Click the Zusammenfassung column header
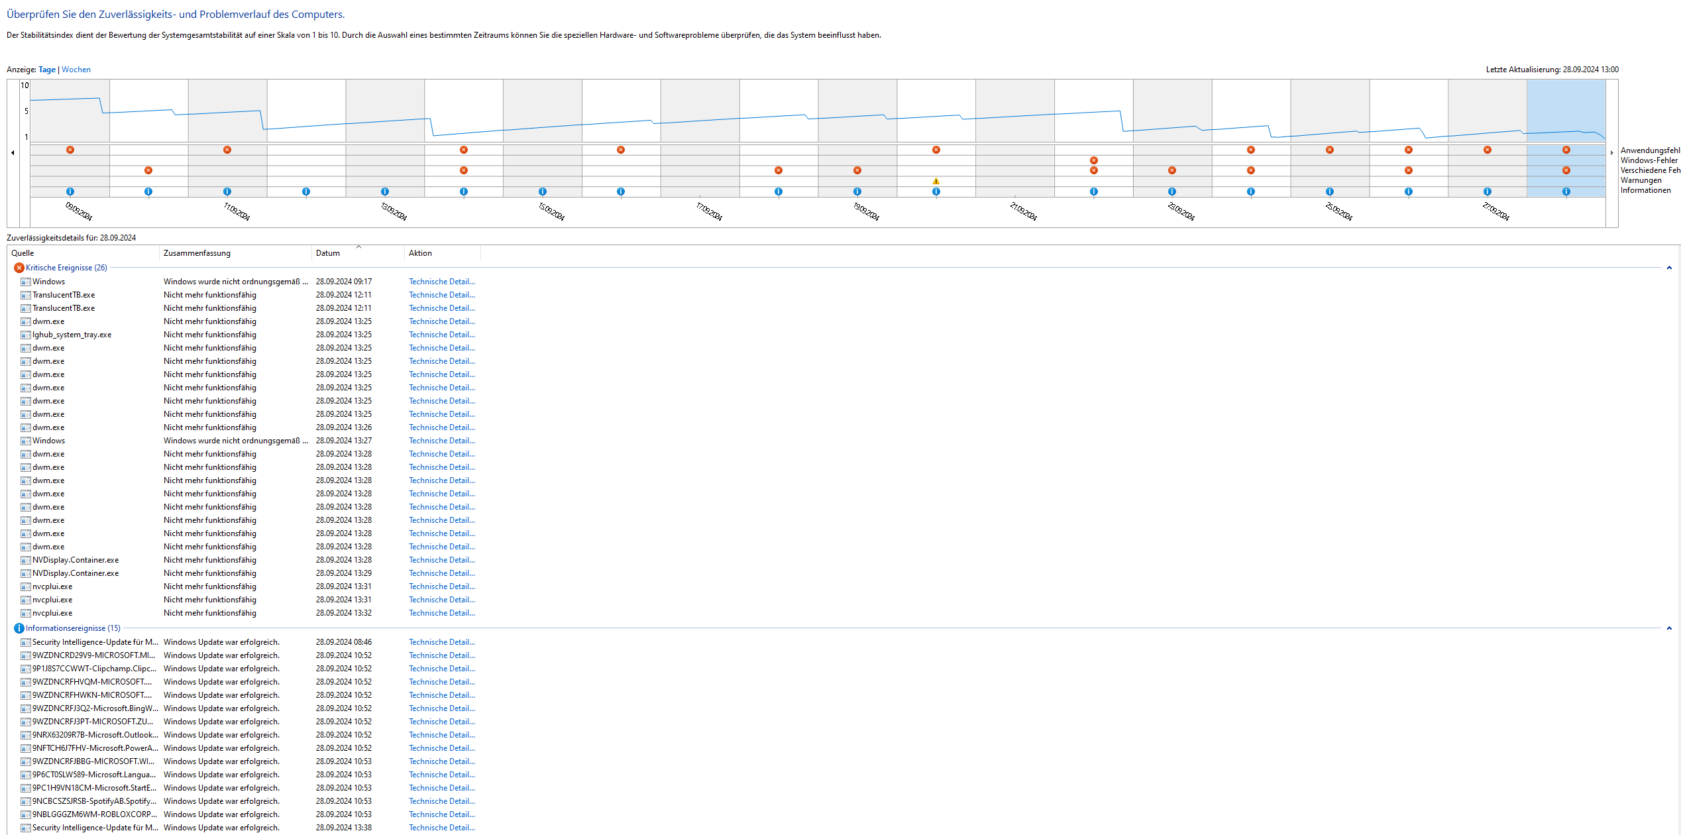Screen dimensions: 1681x835 [197, 253]
